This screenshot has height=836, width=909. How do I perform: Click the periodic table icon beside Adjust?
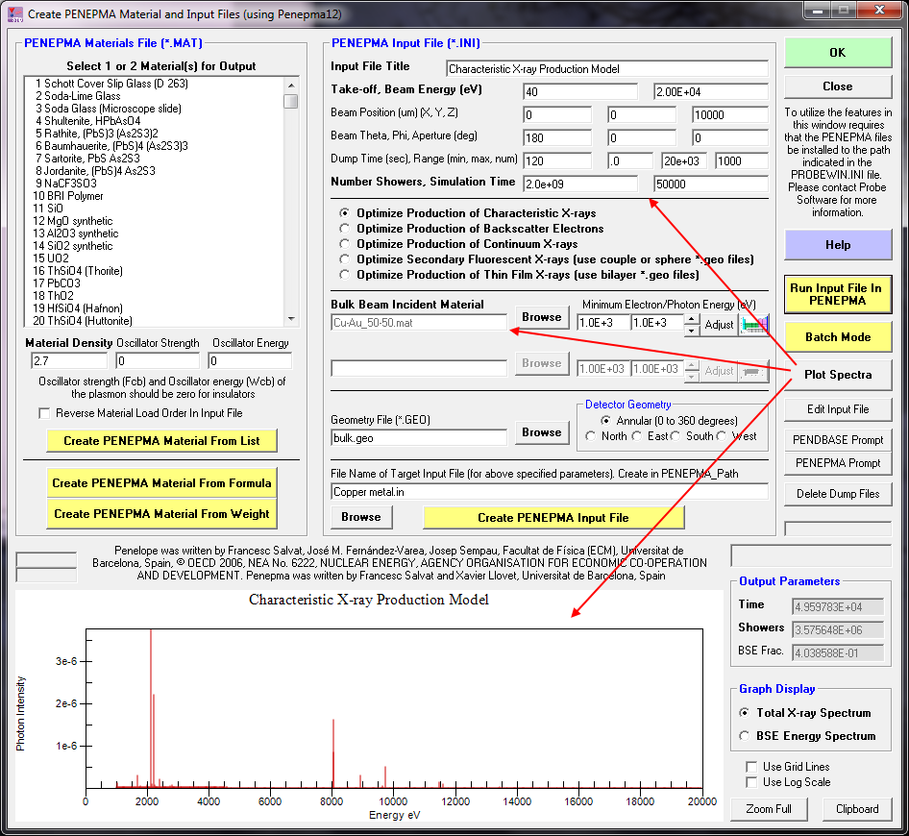click(755, 325)
